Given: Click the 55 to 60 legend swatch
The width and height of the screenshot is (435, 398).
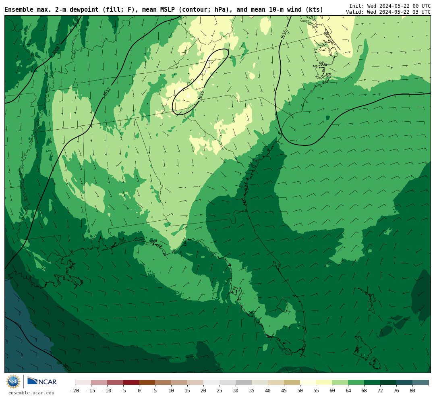Looking at the screenshot, I should 324,383.
